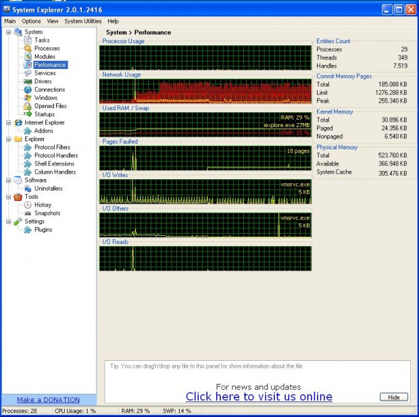Click Processes: 28 in status bar
The image size is (419, 417).
point(19,411)
